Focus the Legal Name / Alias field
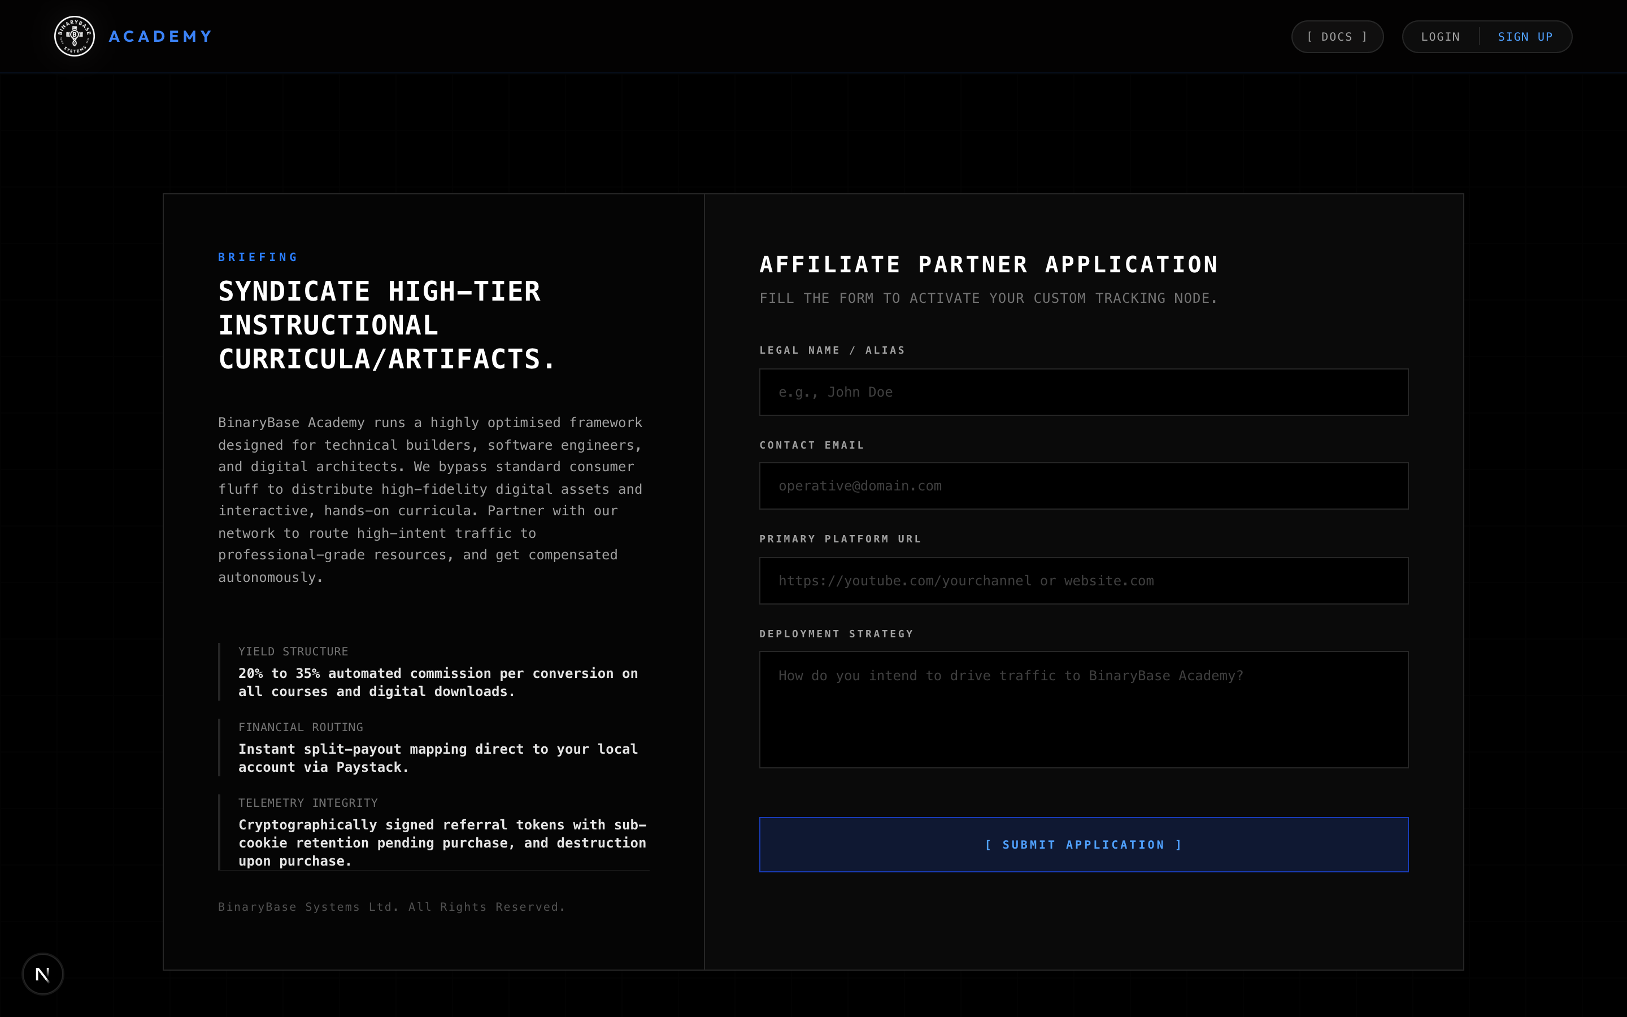The width and height of the screenshot is (1627, 1017). [1083, 392]
